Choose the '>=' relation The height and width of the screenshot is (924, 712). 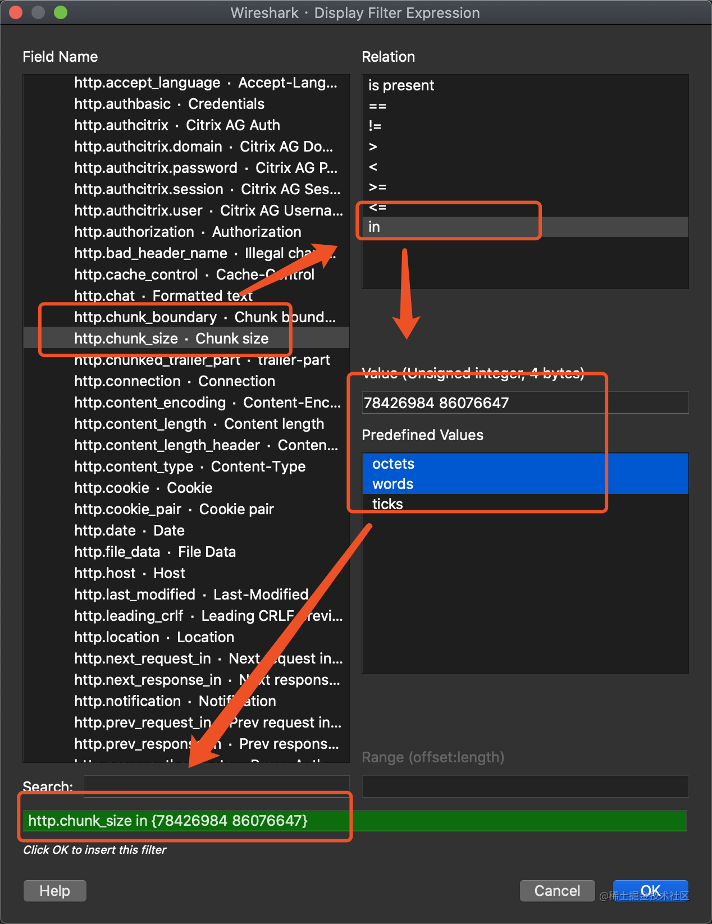click(x=525, y=186)
